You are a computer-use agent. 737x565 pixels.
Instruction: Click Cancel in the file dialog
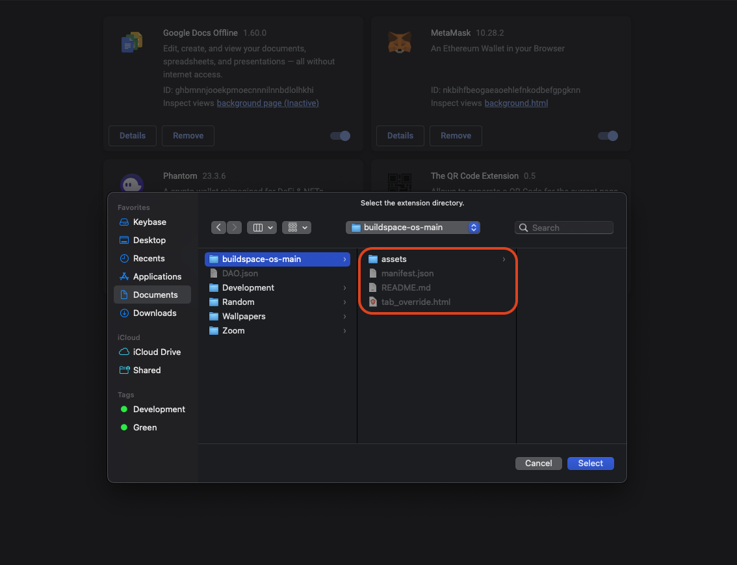point(539,464)
